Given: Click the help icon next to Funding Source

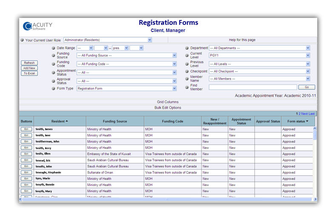Looking at the screenshot, I should (54, 55).
